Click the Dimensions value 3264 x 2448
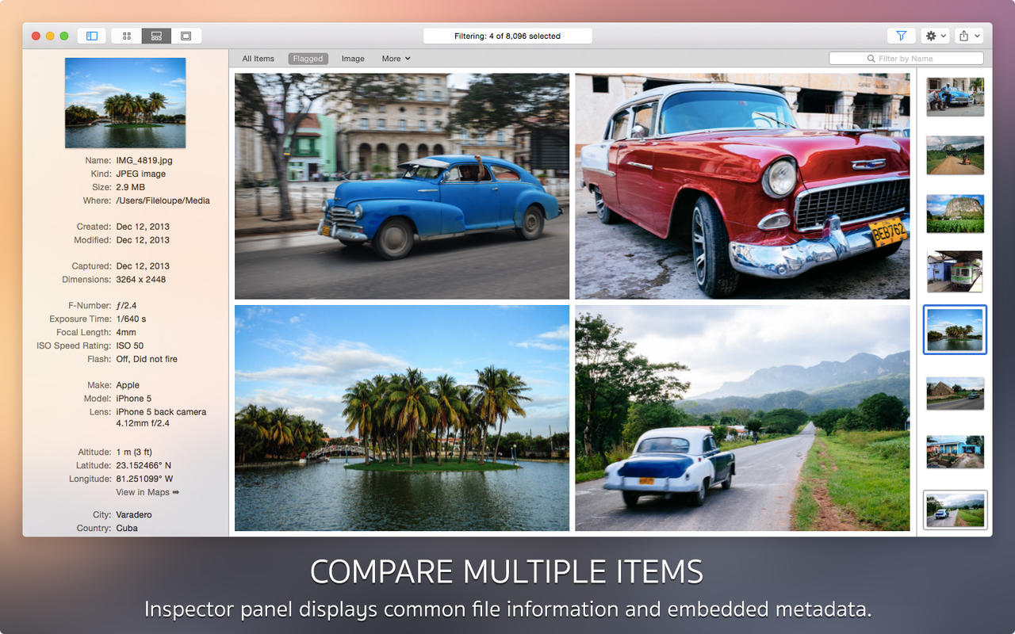Image resolution: width=1015 pixels, height=634 pixels. (x=141, y=280)
